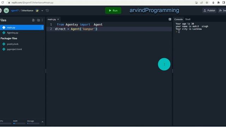Expand the resources panel chevron

point(42,122)
